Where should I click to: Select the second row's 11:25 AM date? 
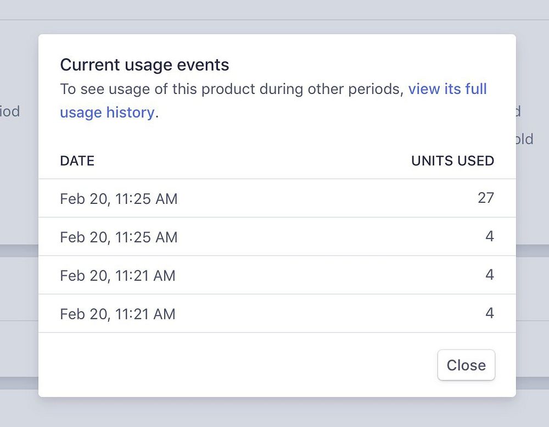(x=119, y=237)
